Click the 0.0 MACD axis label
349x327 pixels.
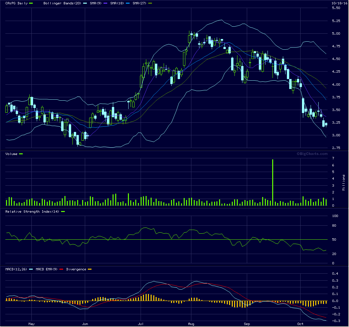(x=335, y=301)
